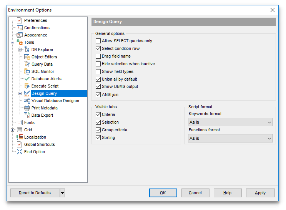Click the Execute Script icon
Viewport: 286px width, 210px height.
point(27,86)
